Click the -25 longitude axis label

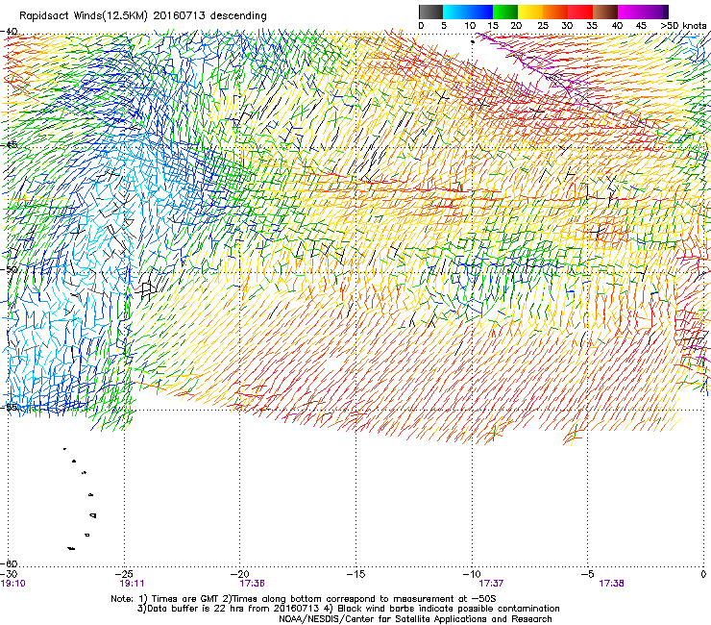pos(124,575)
